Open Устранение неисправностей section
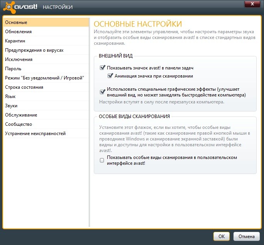This screenshot has width=264, height=245. click(x=46, y=133)
